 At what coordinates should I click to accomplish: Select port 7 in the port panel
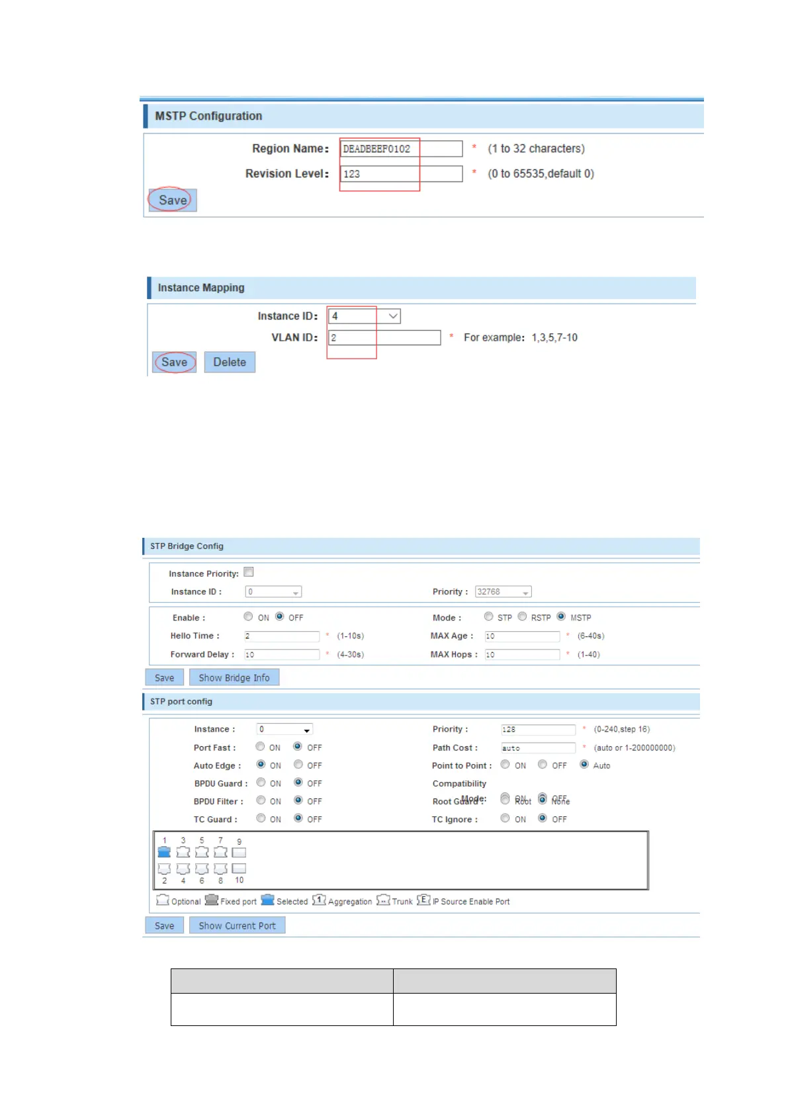coord(220,852)
